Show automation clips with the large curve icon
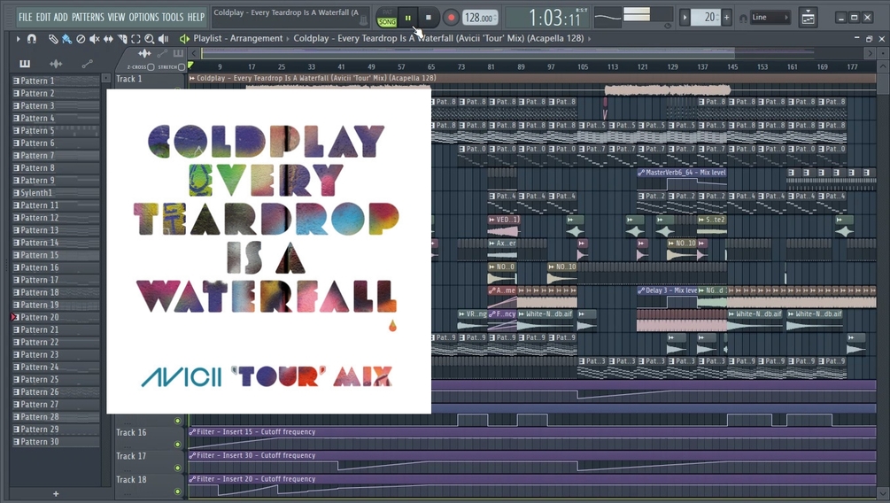Screen dimensions: 890x503 pos(87,64)
